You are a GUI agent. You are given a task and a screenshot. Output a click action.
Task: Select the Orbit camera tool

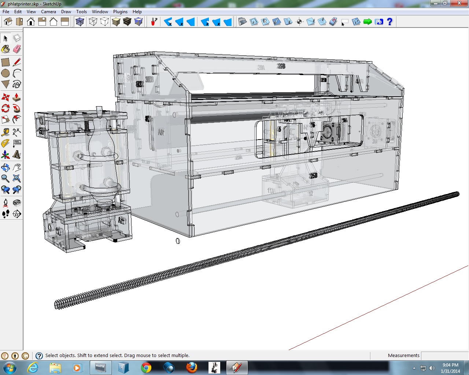(5, 168)
